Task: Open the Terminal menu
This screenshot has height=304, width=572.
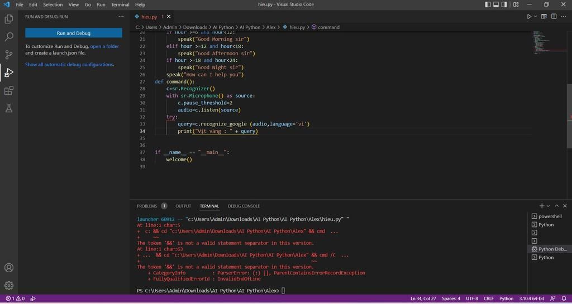Action: coord(121,4)
